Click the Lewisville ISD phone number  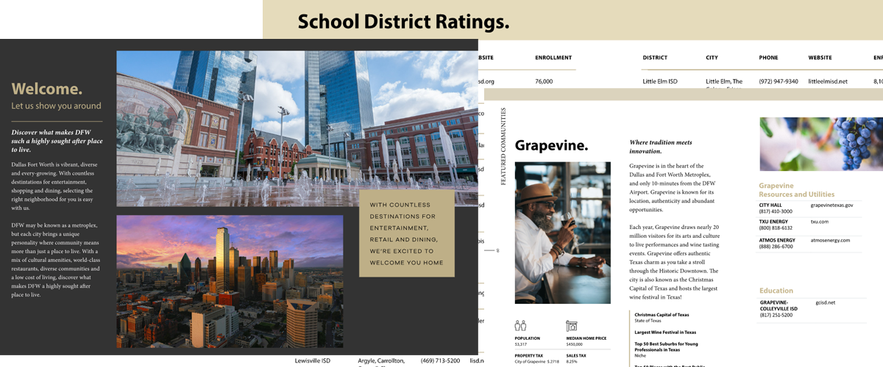(x=440, y=360)
